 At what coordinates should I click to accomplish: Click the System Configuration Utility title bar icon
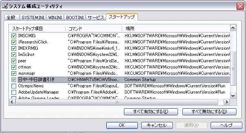[x=6, y=6]
